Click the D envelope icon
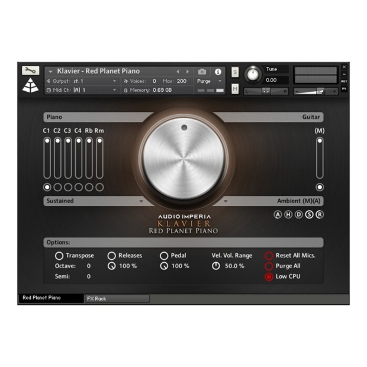This screenshot has height=367, width=367. point(299,214)
